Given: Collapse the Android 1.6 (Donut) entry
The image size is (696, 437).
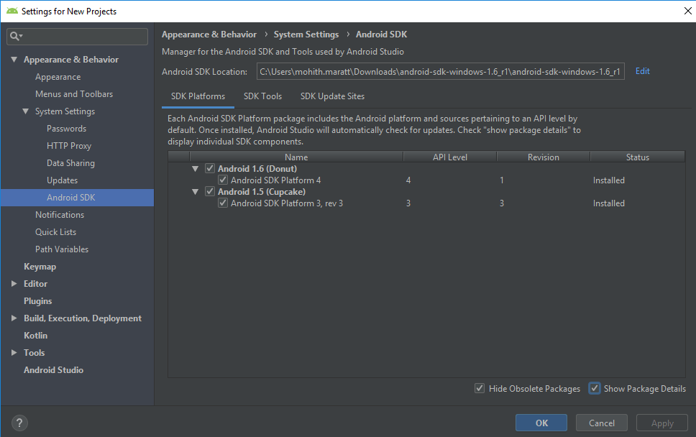Looking at the screenshot, I should (x=195, y=168).
